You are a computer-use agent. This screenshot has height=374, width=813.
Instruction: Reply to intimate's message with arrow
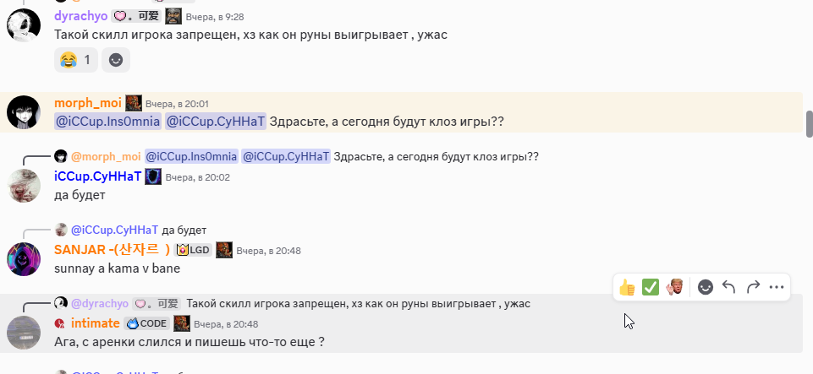pyautogui.click(x=729, y=287)
